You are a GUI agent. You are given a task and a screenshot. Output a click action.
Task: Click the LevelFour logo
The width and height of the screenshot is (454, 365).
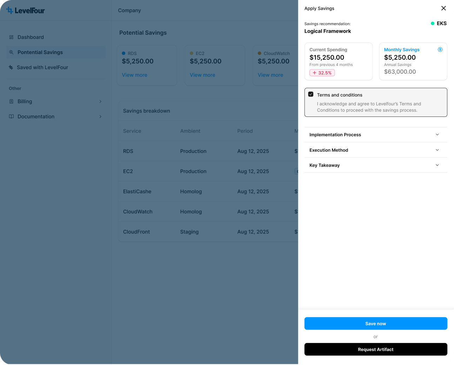point(26,11)
